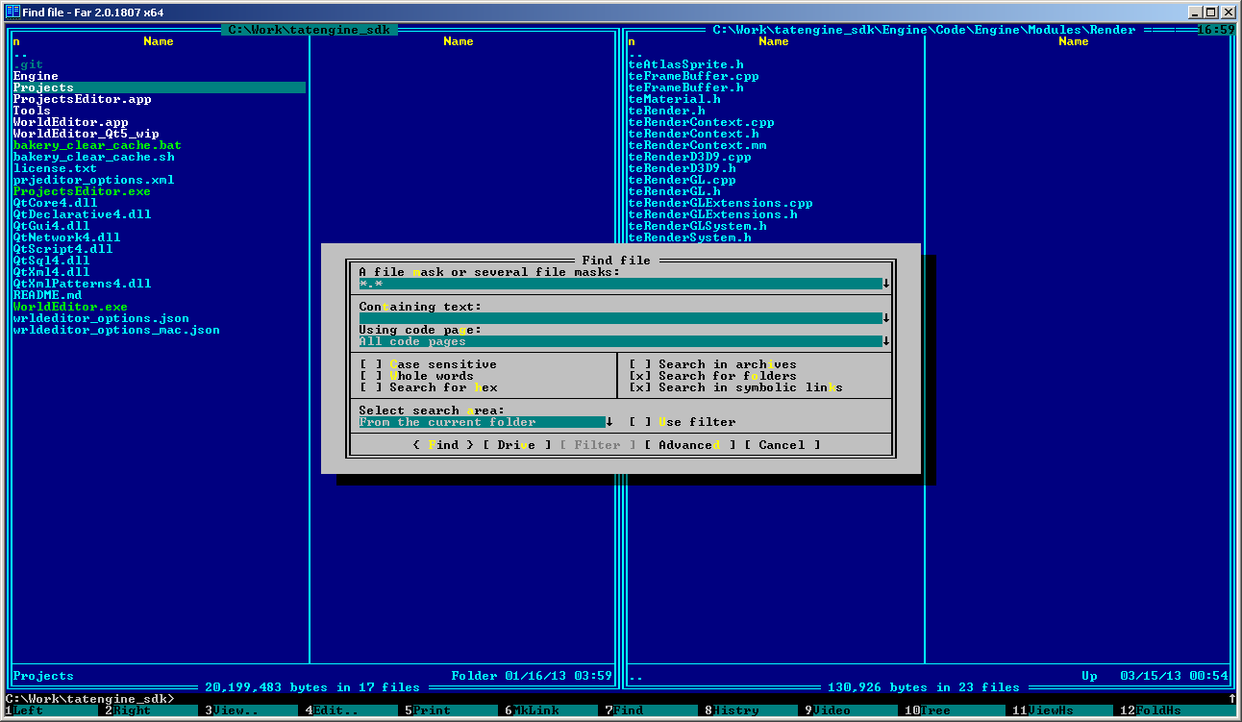Uncheck Search for folders checkbox
Image resolution: width=1242 pixels, height=722 pixels.
pyautogui.click(x=640, y=376)
